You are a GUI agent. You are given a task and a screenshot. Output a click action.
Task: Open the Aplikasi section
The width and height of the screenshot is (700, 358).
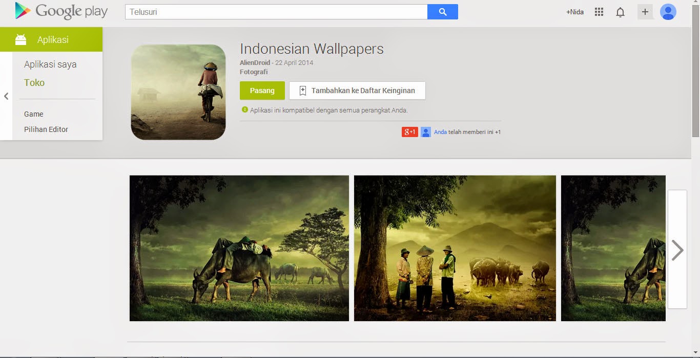click(51, 39)
